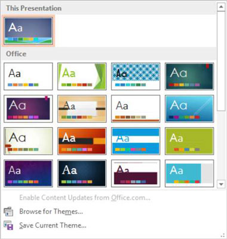Apply the dark navy textured theme

[x=82, y=173]
